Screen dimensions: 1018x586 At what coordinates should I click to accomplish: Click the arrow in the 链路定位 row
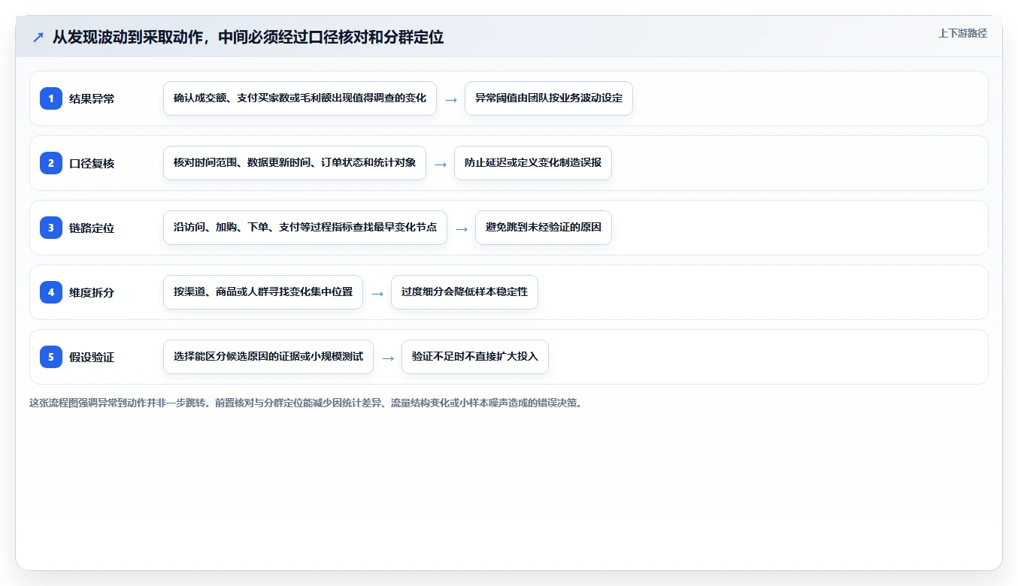[462, 228]
